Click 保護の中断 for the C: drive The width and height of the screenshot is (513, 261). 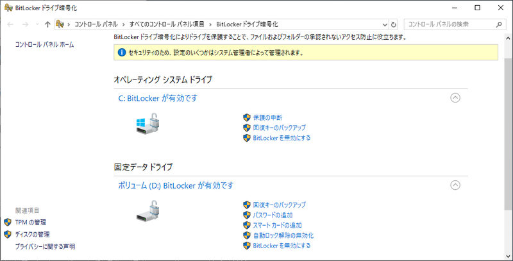267,117
